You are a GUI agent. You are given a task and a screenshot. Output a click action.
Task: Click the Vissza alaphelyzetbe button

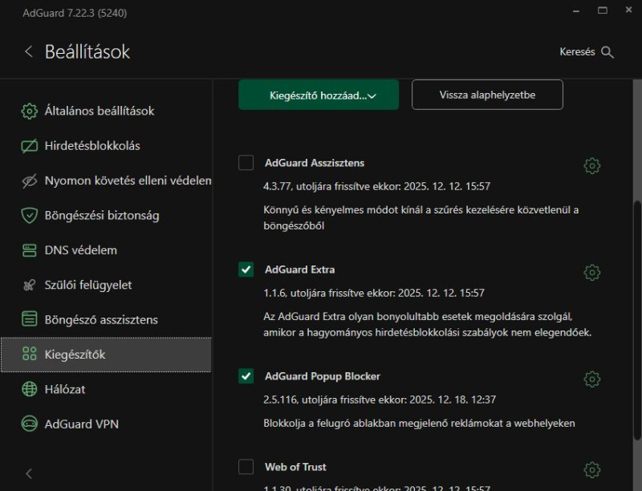click(x=487, y=95)
